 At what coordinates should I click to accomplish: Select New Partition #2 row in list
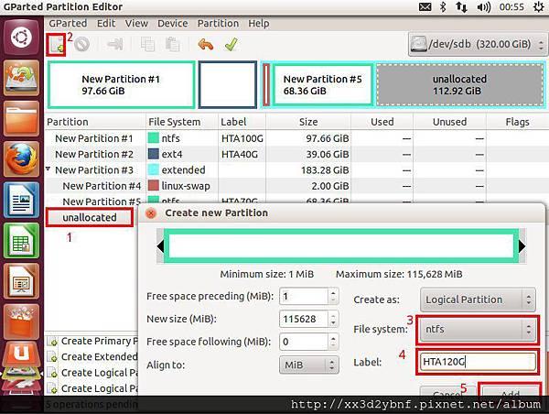click(296, 154)
